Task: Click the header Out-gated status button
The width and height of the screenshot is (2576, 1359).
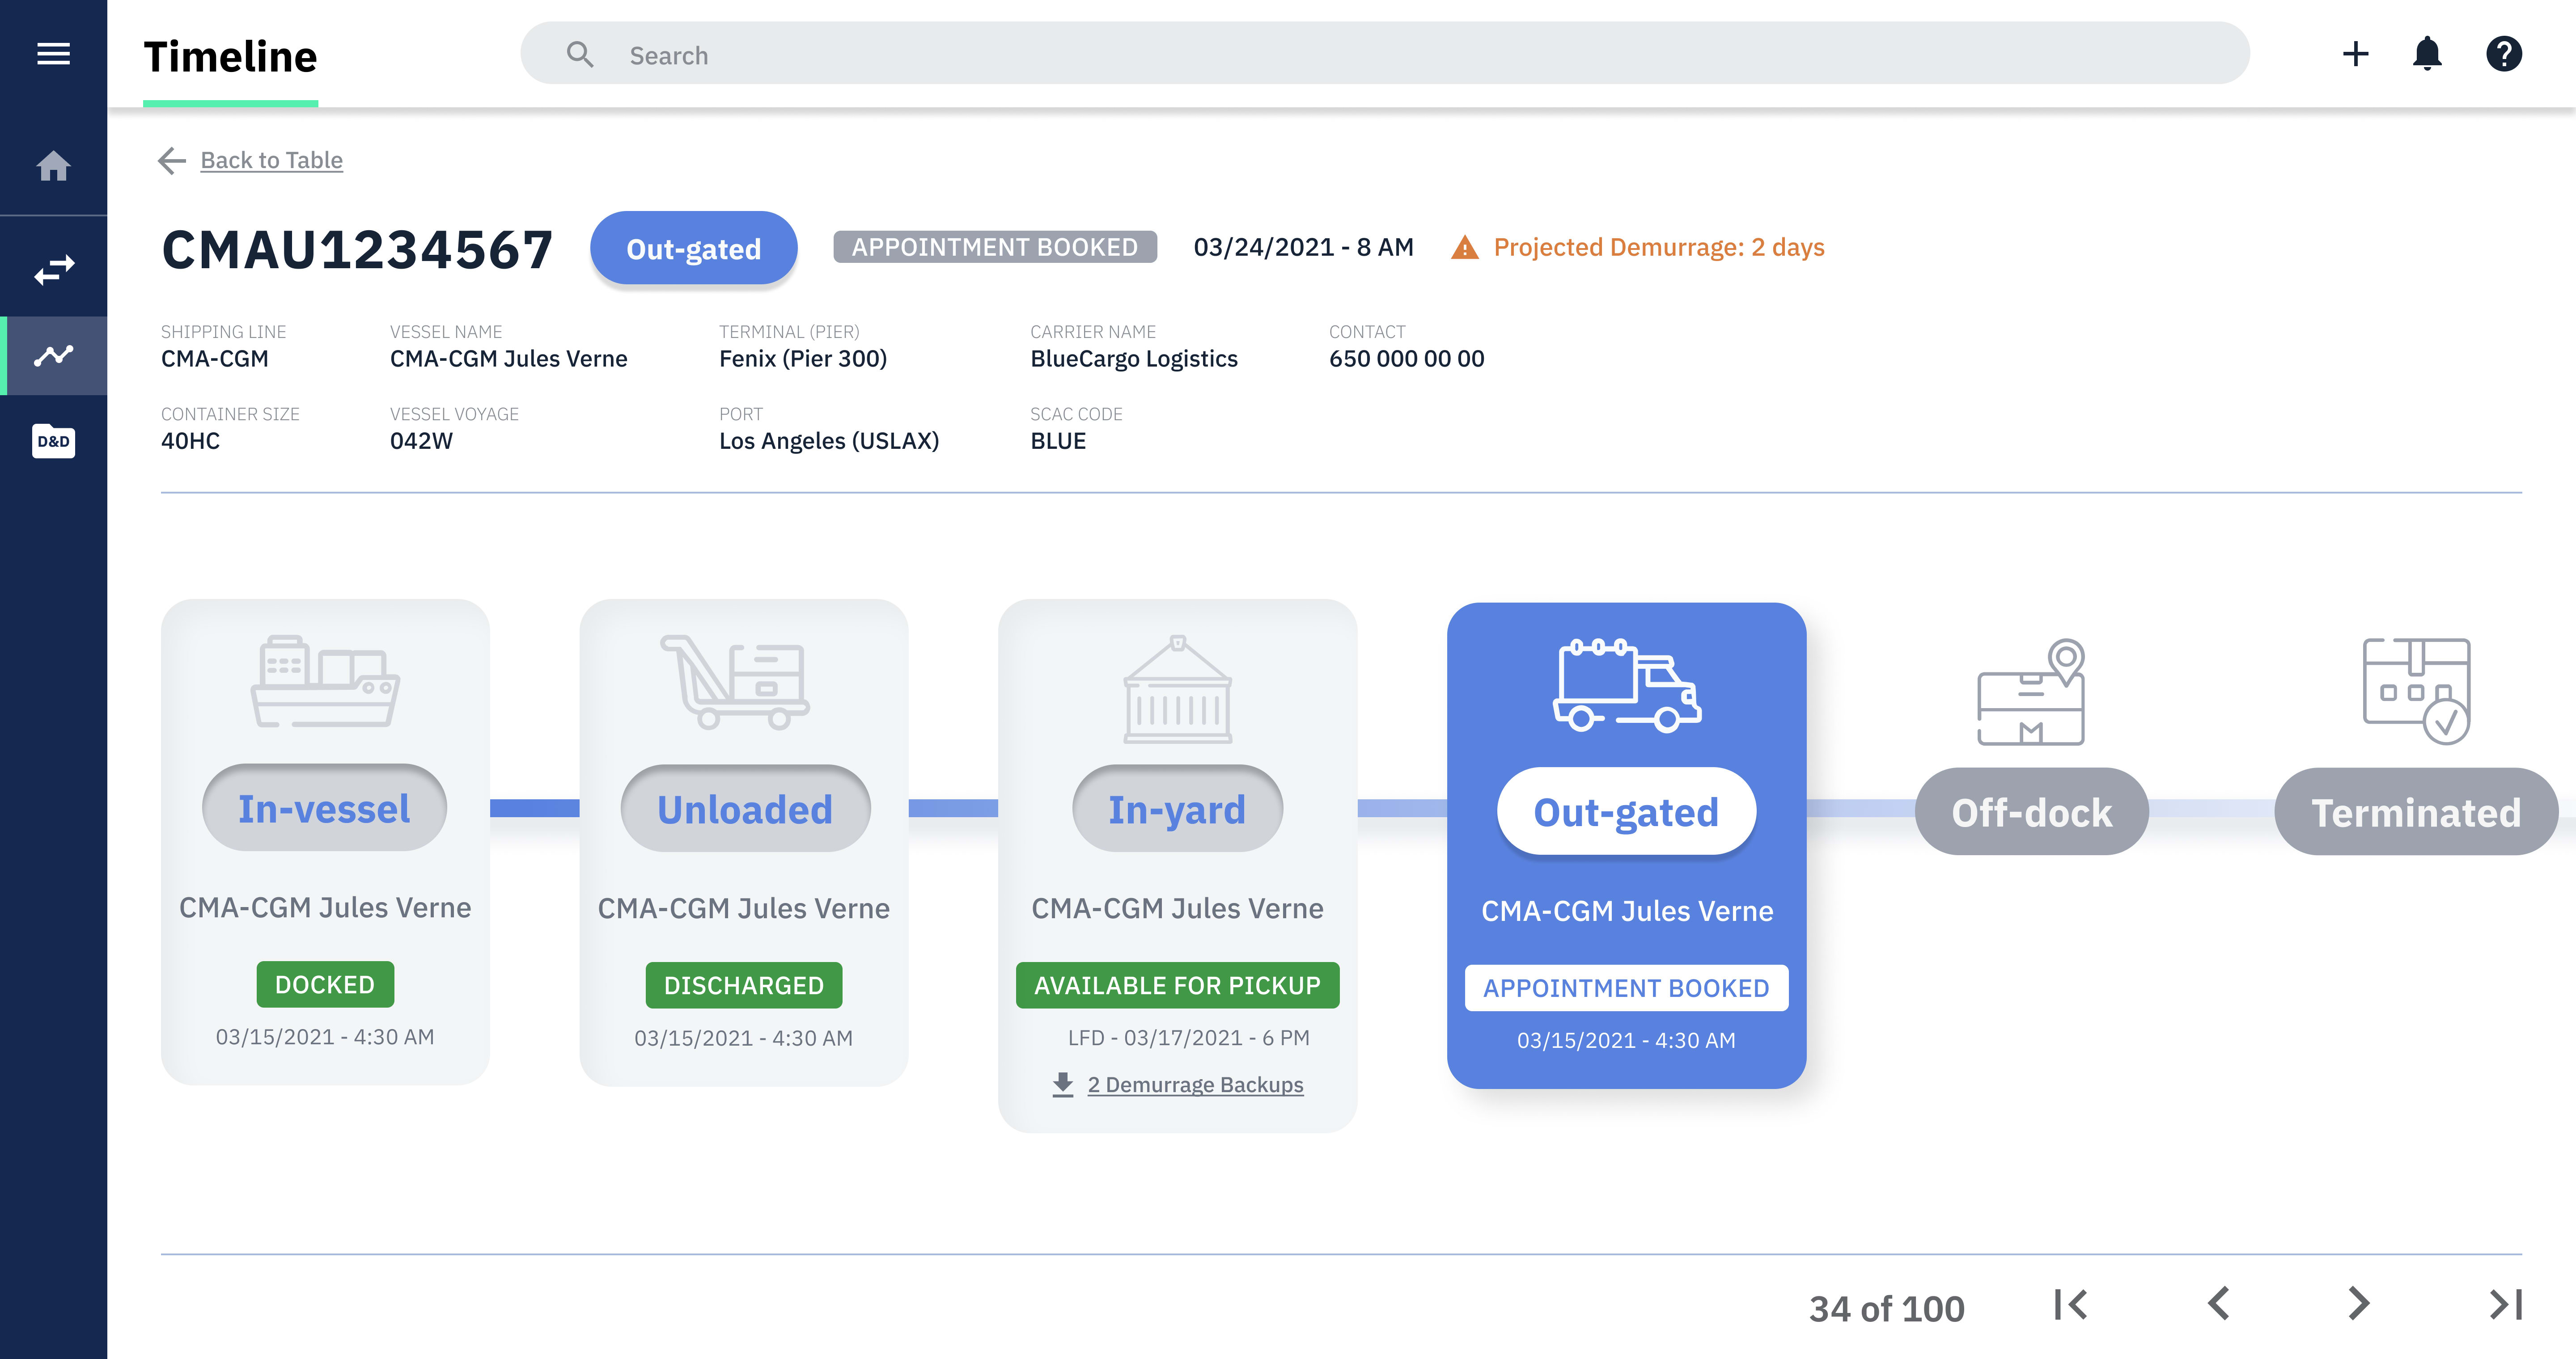Action: 693,248
